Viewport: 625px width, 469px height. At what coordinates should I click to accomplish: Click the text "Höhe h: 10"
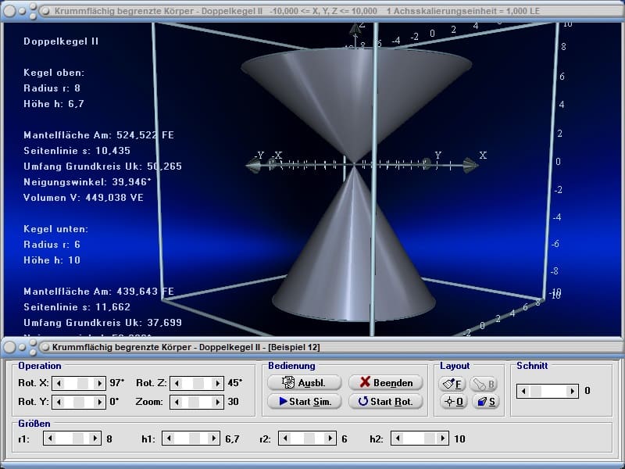(52, 260)
